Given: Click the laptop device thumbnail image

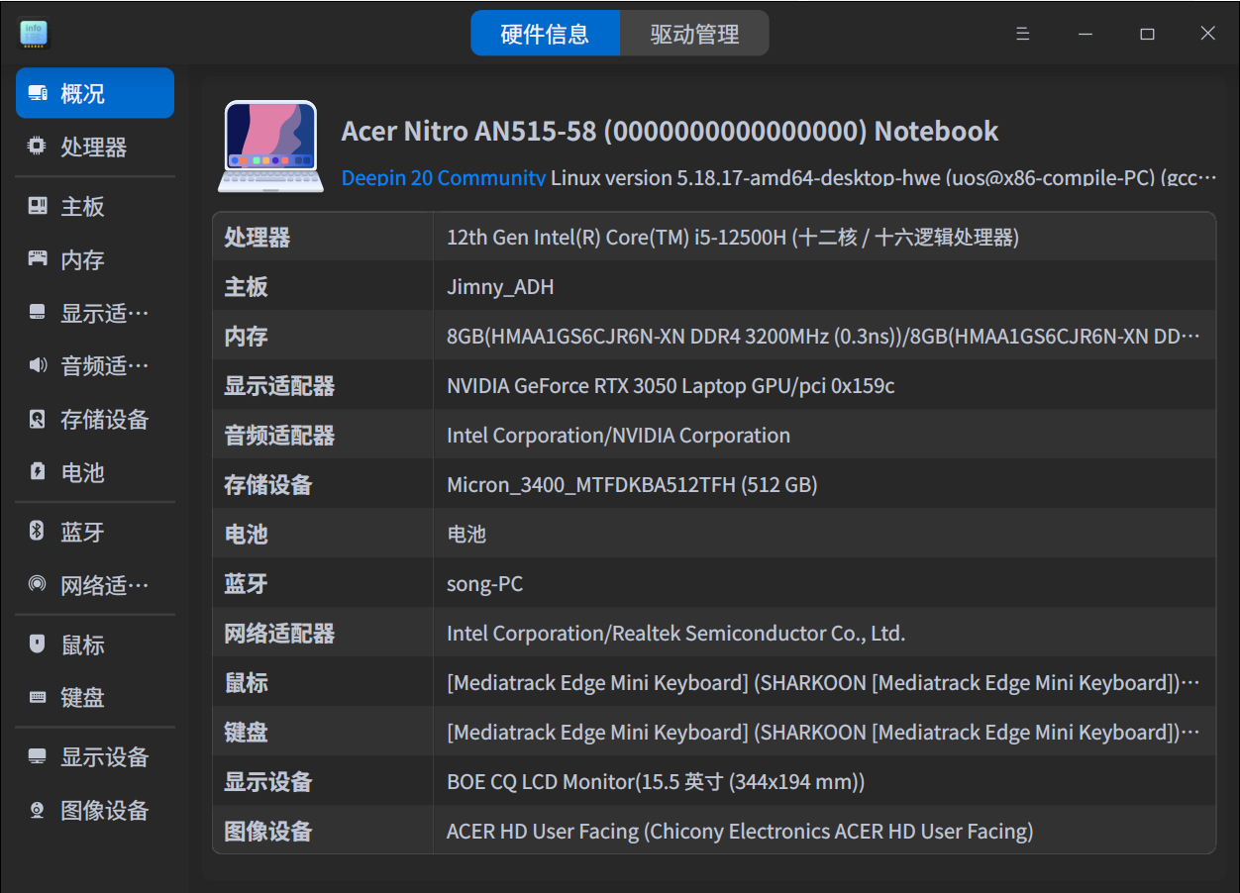Looking at the screenshot, I should click(x=270, y=146).
